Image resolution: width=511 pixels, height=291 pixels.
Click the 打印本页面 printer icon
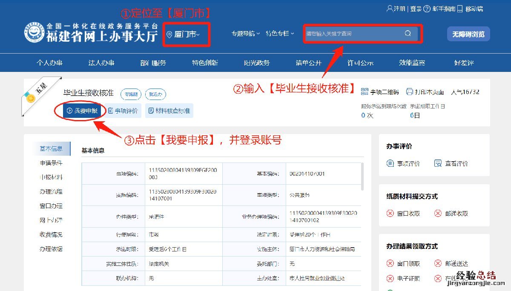[409, 91]
